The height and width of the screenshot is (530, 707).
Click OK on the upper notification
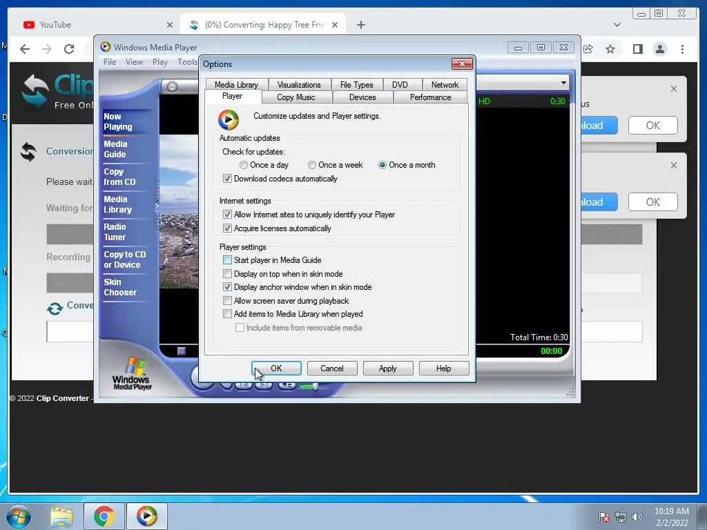(653, 126)
